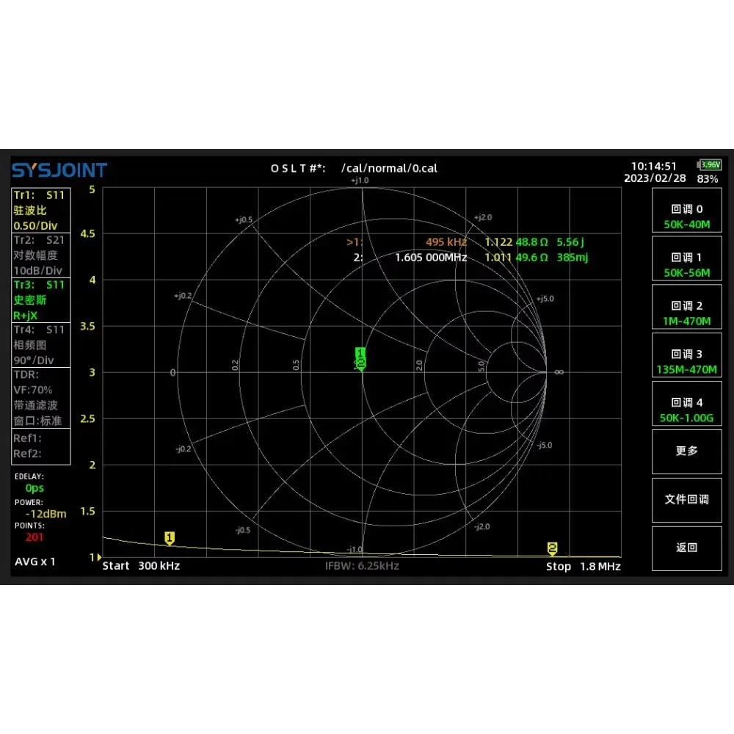
Task: Open the 文件回调 file recall button
Action: pos(686,501)
